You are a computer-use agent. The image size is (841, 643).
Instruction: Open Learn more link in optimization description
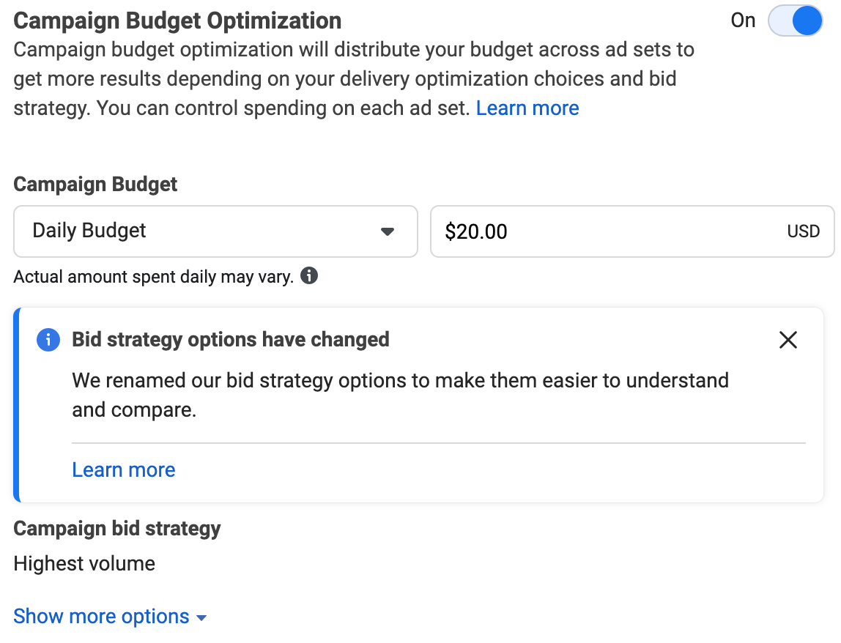coord(527,108)
